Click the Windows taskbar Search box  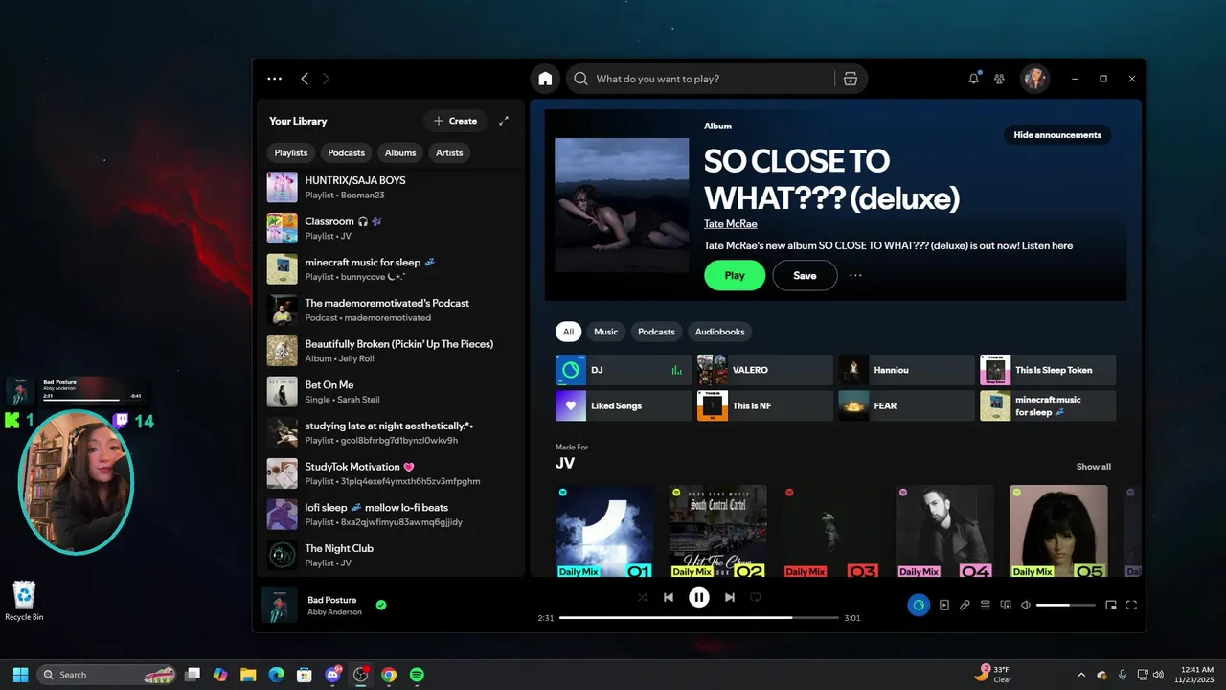click(107, 675)
